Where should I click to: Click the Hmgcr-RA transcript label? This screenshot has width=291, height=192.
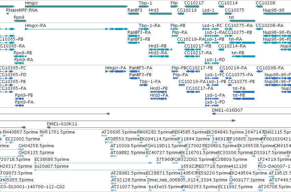tap(36, 26)
